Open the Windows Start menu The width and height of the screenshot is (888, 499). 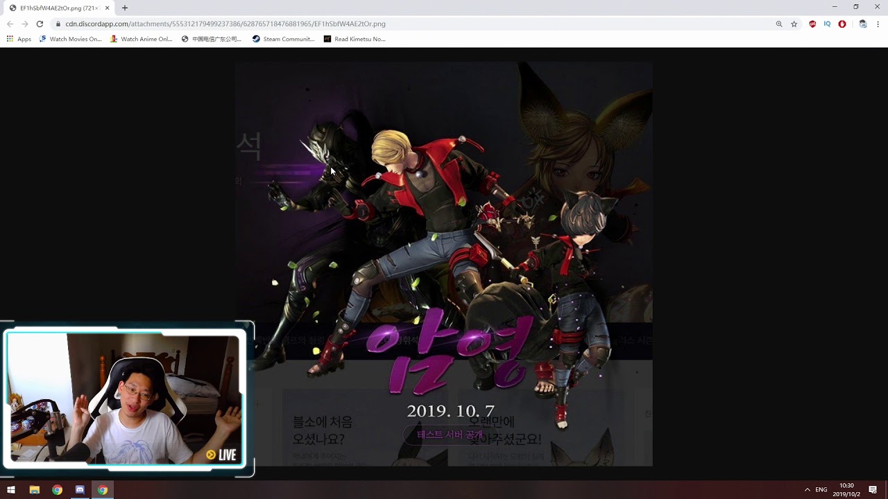coord(11,490)
